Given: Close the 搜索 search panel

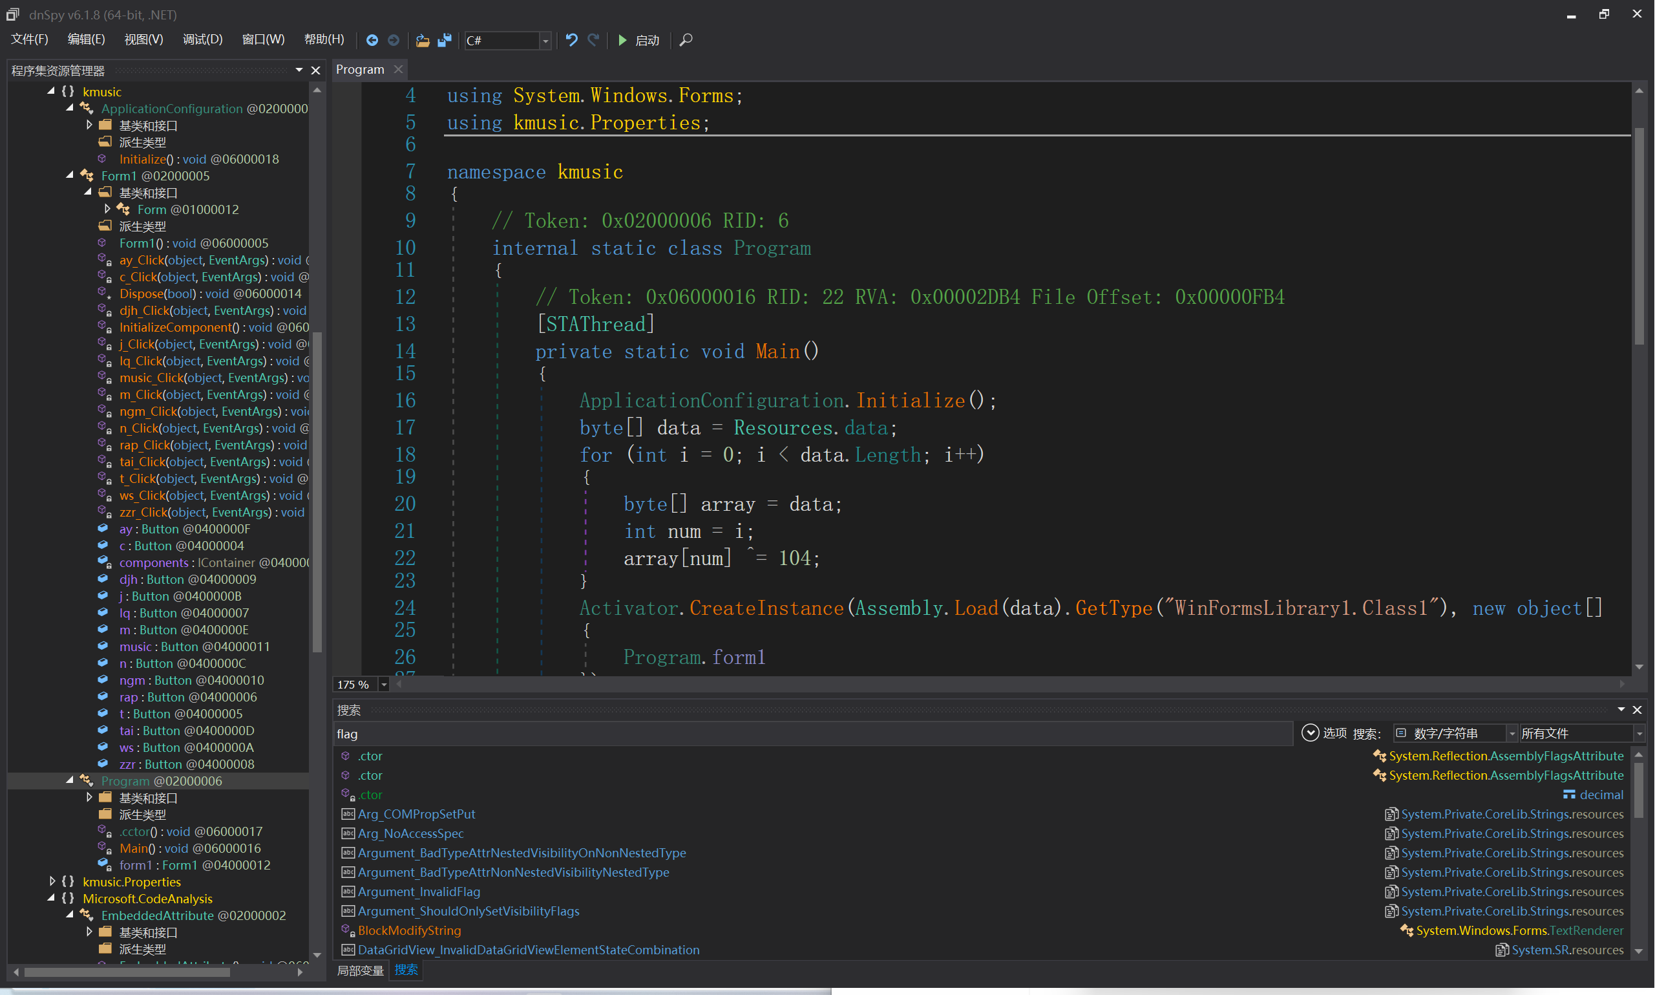Looking at the screenshot, I should point(1637,709).
